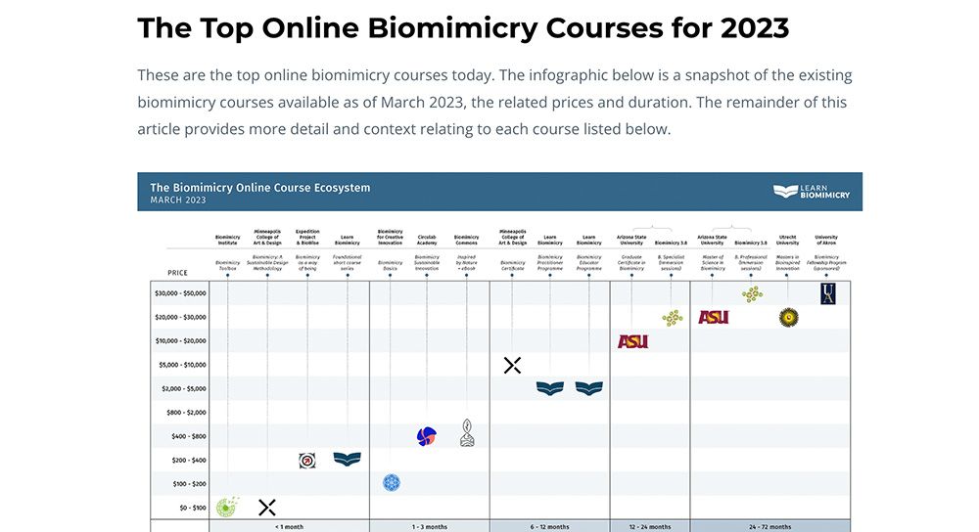Click the "1 - 3 months" duration label
Screen dimensions: 979x532
click(430, 527)
